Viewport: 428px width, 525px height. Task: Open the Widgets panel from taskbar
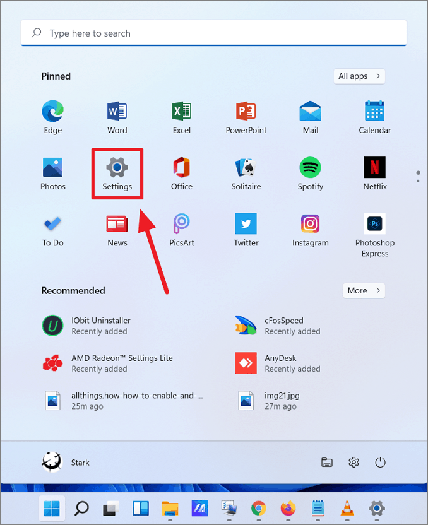tap(140, 509)
